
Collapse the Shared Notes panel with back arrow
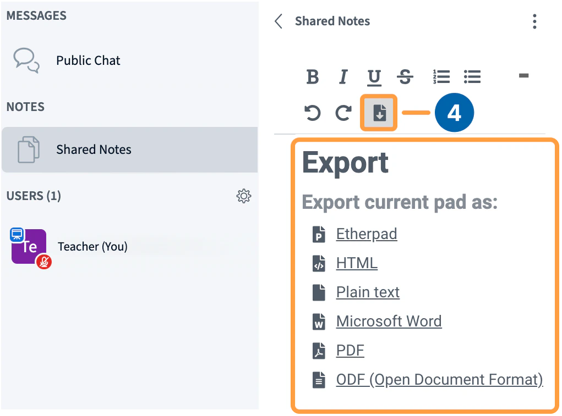tap(278, 21)
